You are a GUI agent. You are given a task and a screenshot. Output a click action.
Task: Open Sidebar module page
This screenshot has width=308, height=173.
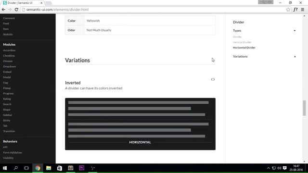pyautogui.click(x=8, y=115)
